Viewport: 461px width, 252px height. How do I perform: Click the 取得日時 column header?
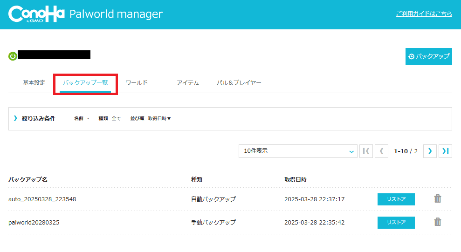coord(296,179)
